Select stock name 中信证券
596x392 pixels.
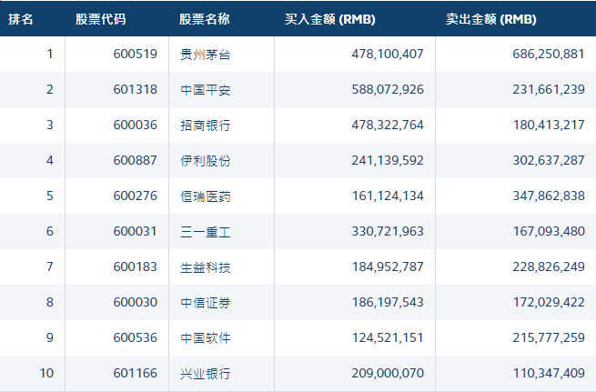click(206, 302)
